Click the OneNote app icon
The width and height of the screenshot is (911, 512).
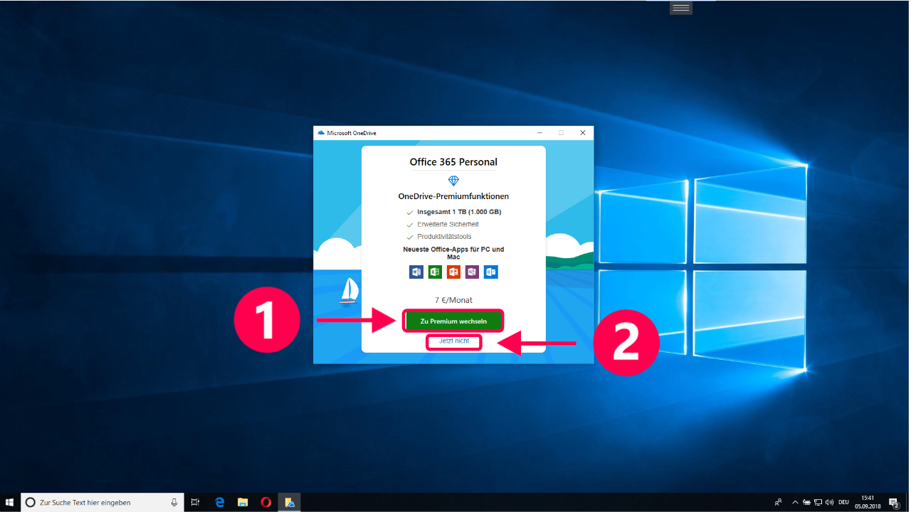point(472,272)
